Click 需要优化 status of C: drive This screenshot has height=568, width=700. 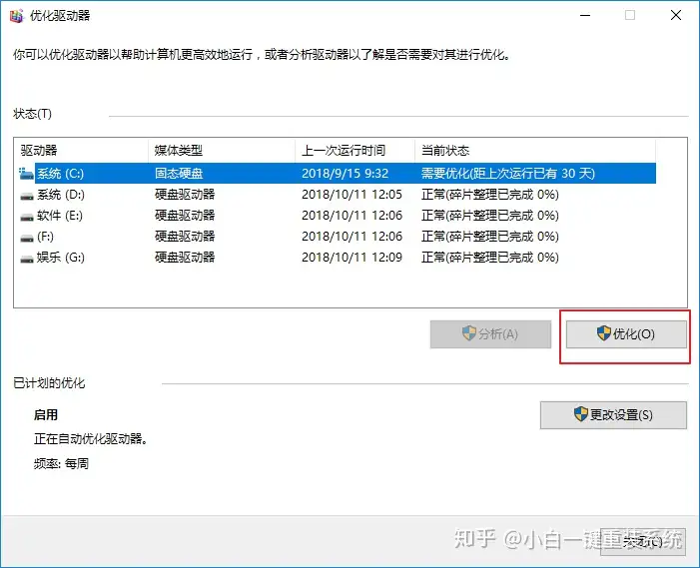coord(508,173)
